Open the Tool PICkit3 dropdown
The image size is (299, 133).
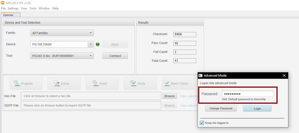click(x=62, y=56)
